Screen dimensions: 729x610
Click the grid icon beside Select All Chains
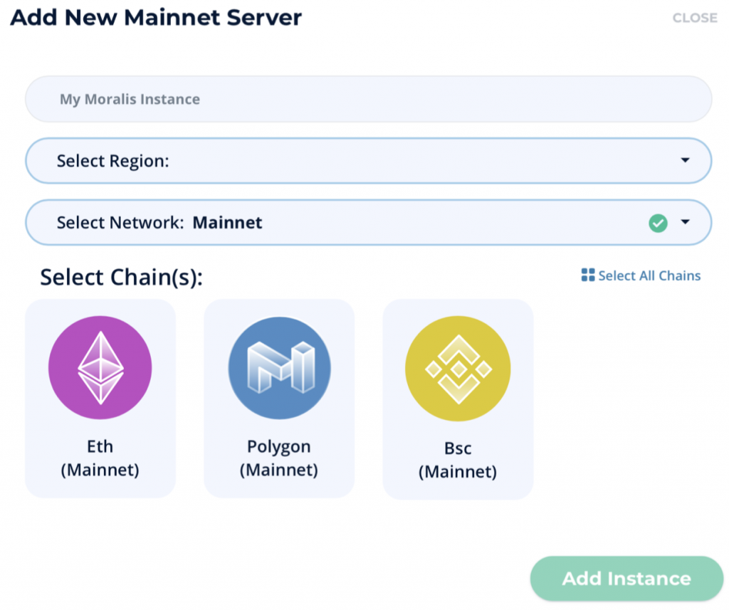[x=587, y=275]
